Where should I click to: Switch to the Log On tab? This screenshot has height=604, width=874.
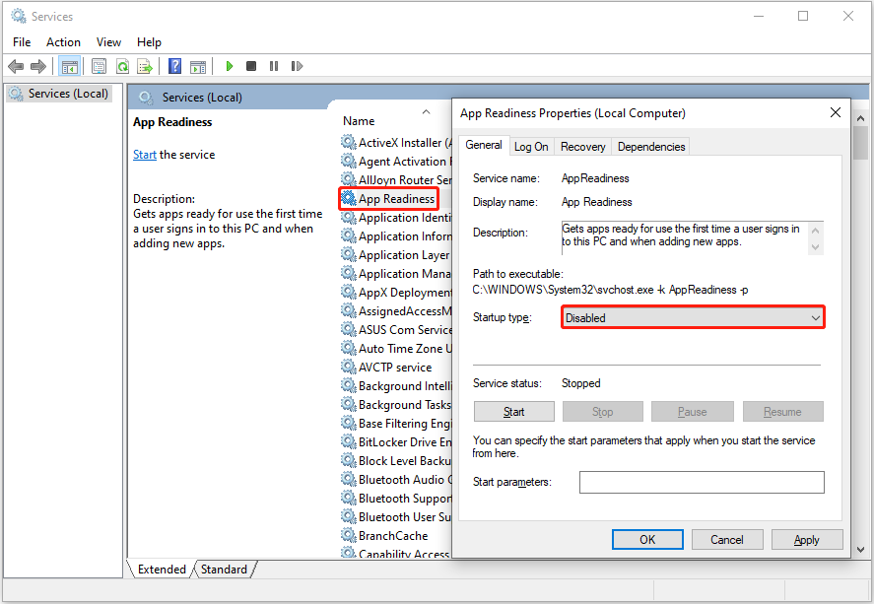[x=531, y=147]
